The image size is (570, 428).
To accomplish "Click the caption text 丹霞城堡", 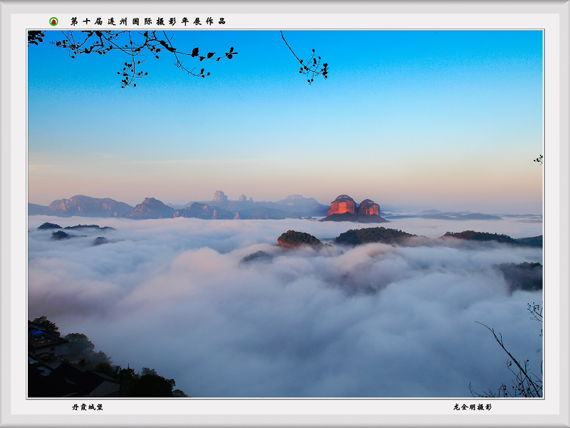I will [x=87, y=407].
